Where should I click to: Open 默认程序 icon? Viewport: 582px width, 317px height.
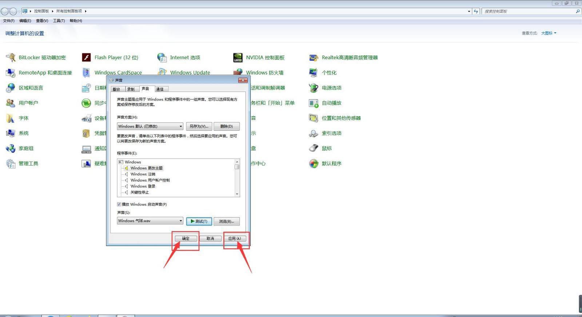pyautogui.click(x=314, y=163)
